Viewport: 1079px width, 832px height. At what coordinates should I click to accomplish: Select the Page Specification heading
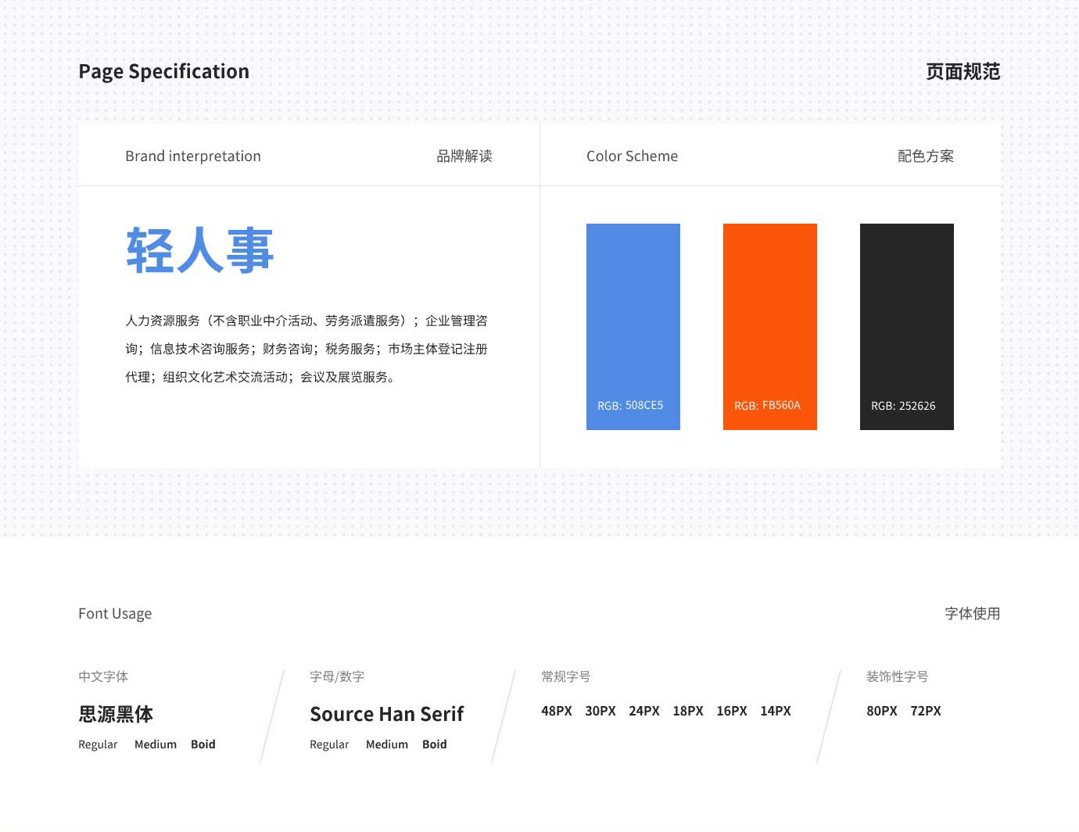[163, 72]
